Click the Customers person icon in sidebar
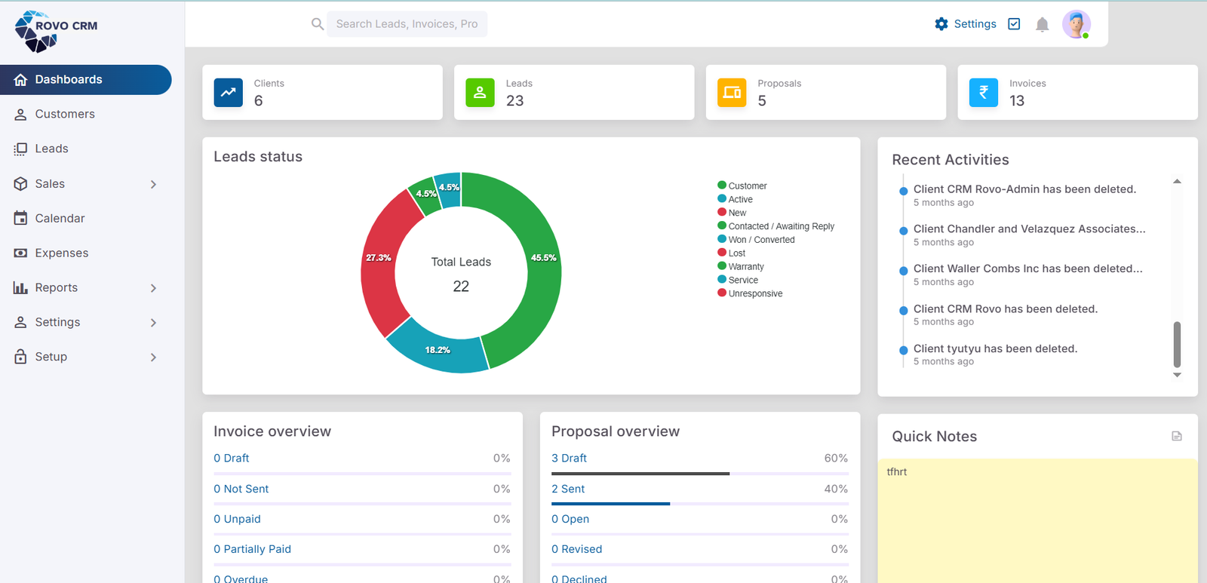The height and width of the screenshot is (583, 1207). click(20, 115)
